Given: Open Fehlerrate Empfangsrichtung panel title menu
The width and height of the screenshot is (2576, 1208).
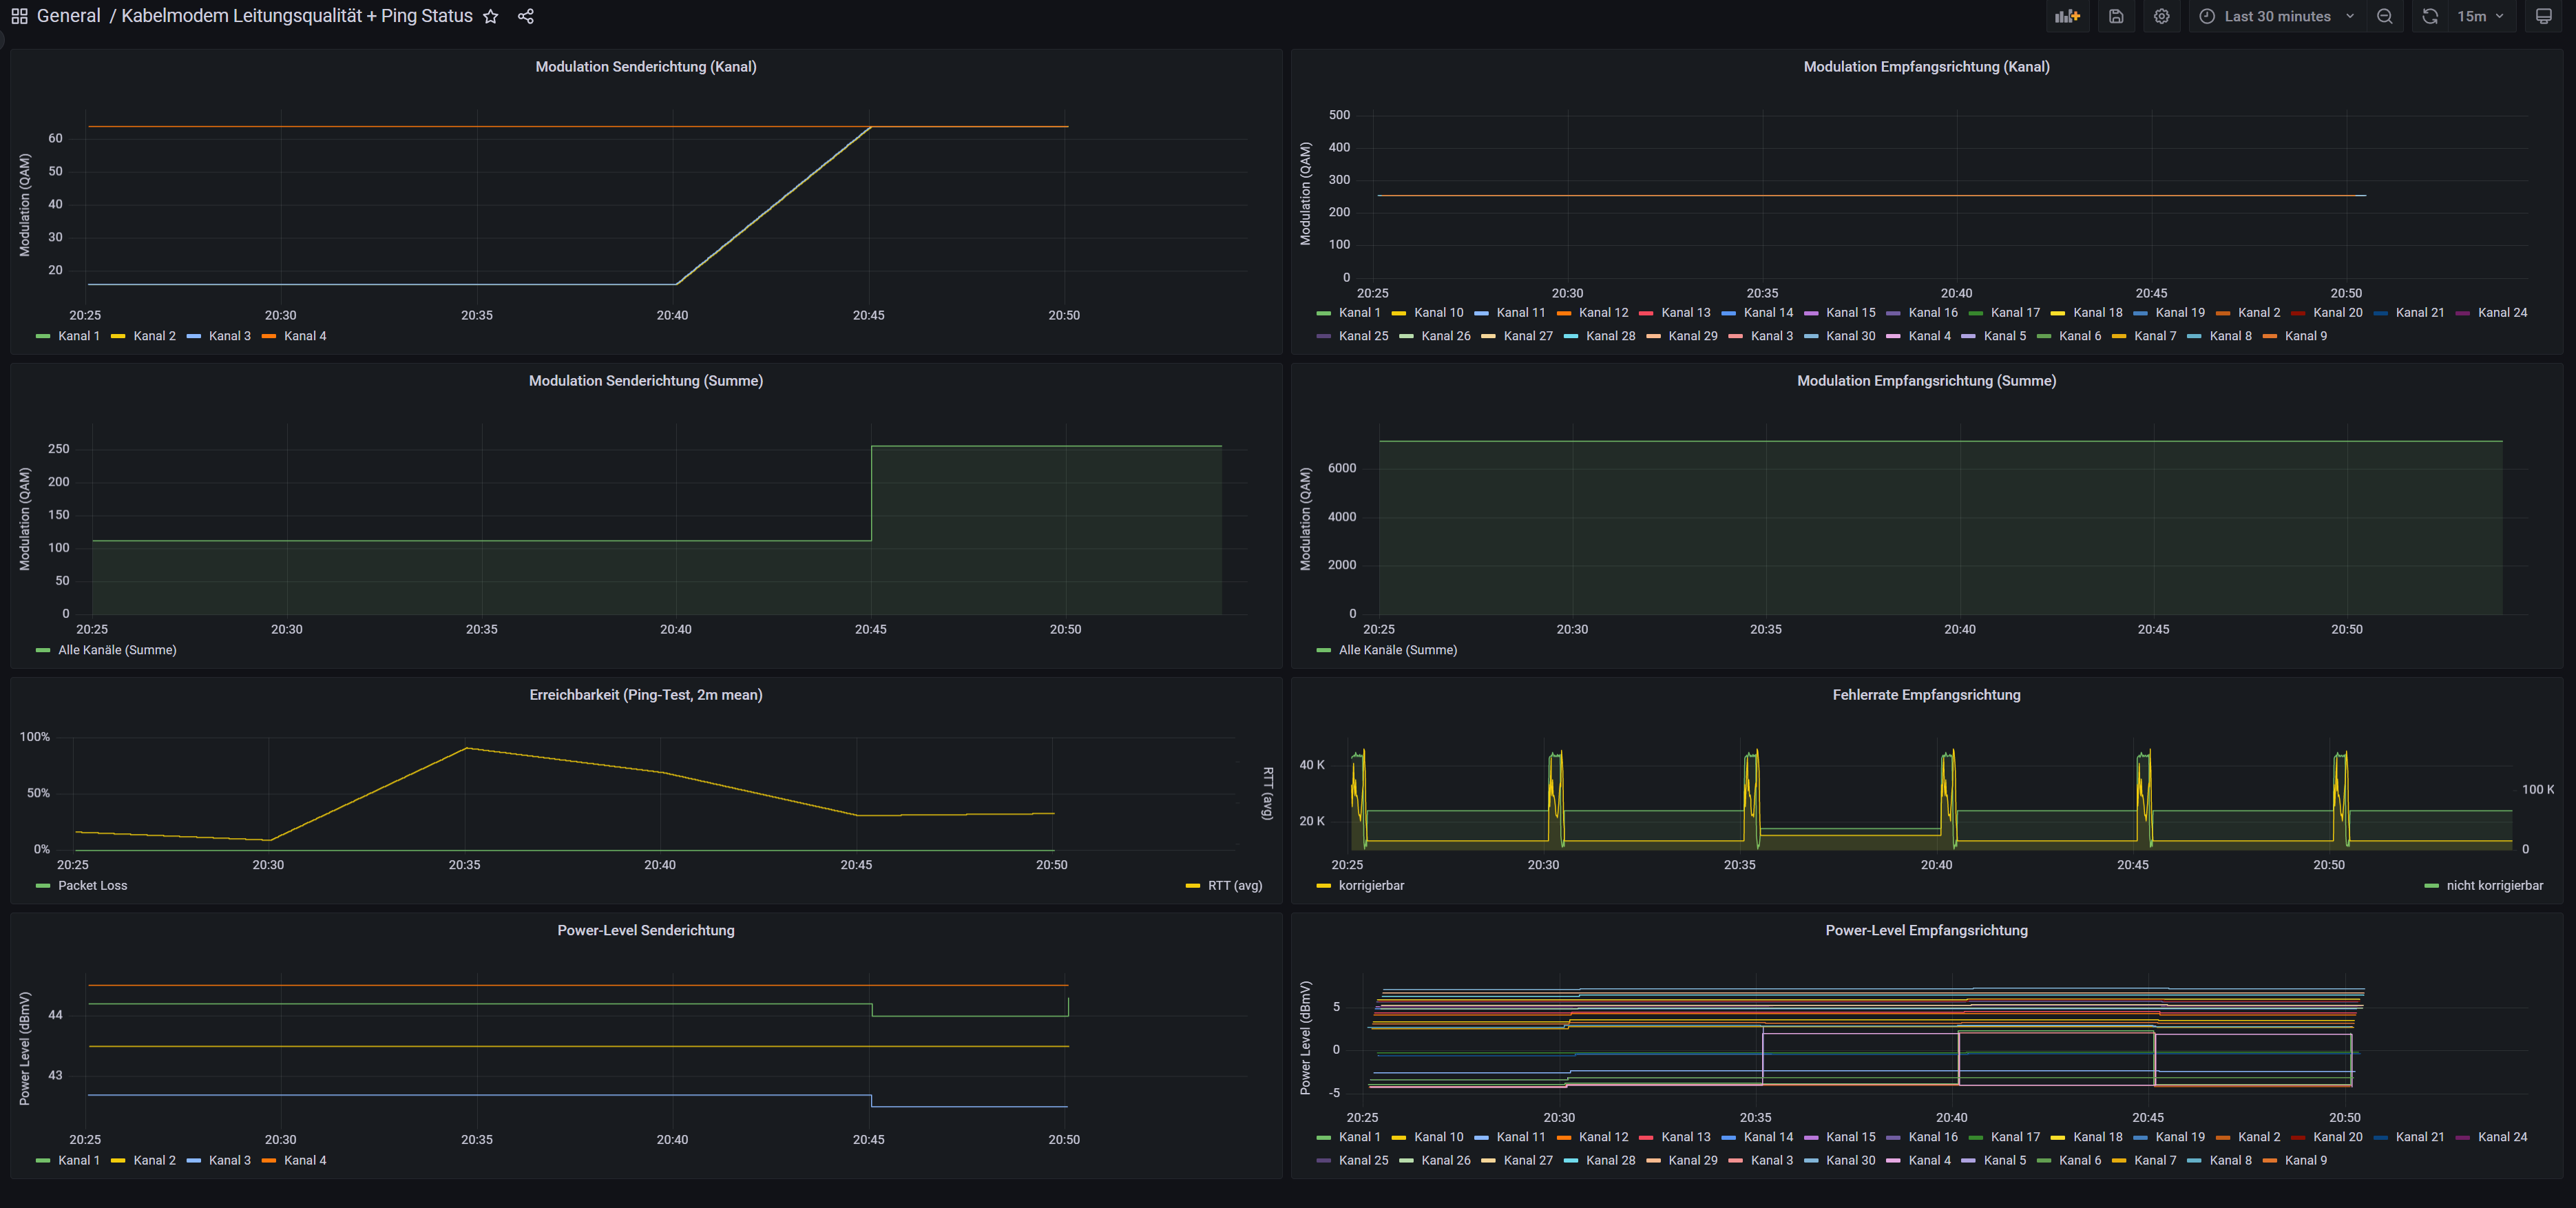Looking at the screenshot, I should click(x=1925, y=695).
